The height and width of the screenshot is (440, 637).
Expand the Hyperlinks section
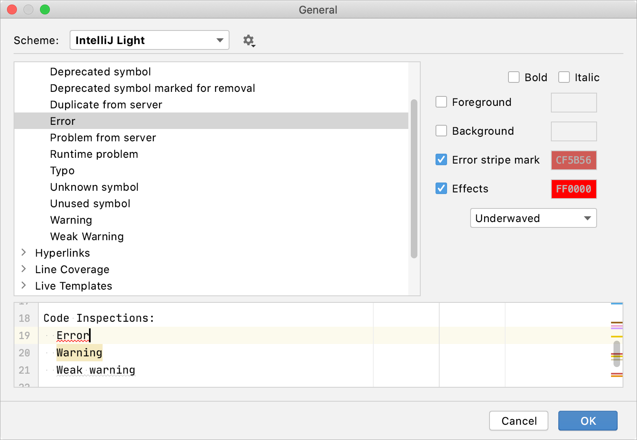[23, 253]
